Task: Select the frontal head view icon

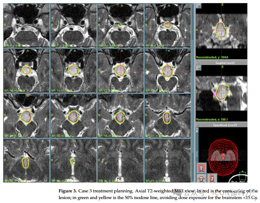Action: (201, 168)
